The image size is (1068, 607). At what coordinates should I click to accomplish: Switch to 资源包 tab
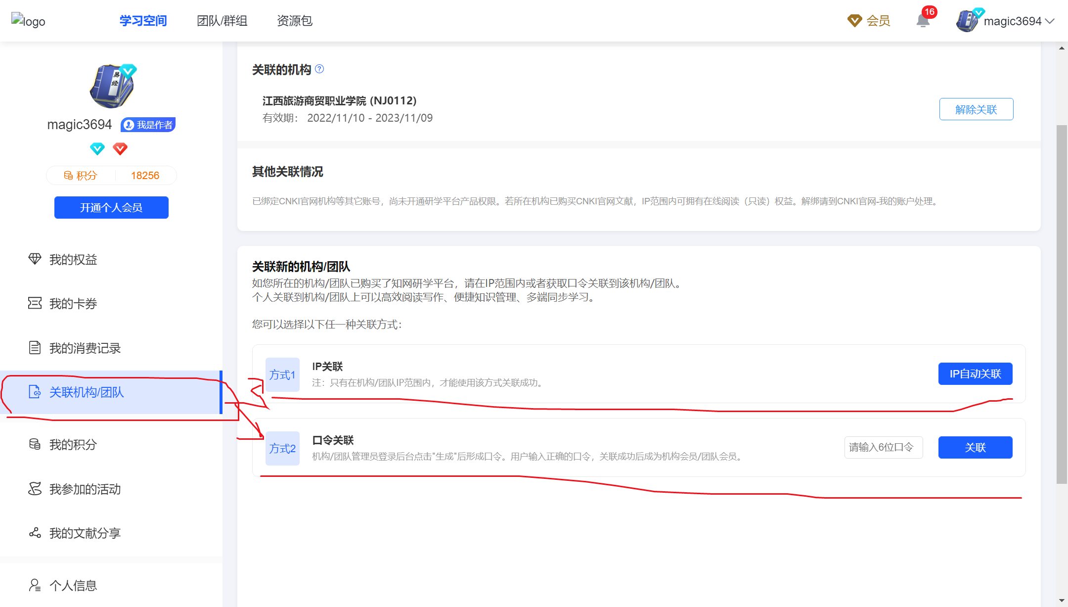(x=295, y=21)
